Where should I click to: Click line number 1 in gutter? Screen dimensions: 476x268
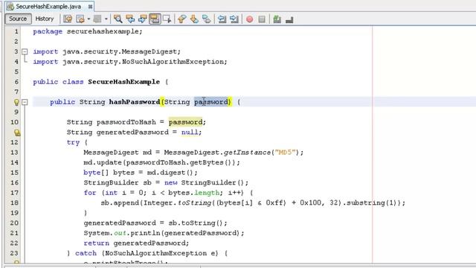[x=16, y=31]
